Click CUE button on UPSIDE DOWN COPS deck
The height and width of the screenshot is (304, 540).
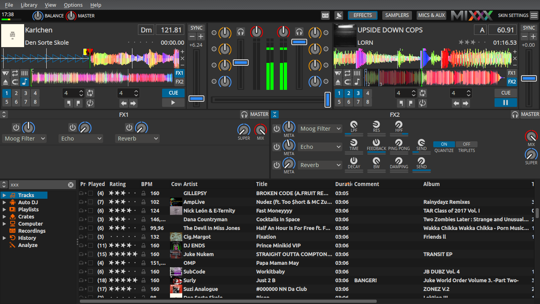(506, 93)
